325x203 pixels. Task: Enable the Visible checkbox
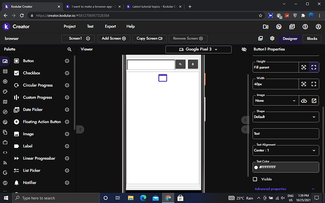click(255, 179)
